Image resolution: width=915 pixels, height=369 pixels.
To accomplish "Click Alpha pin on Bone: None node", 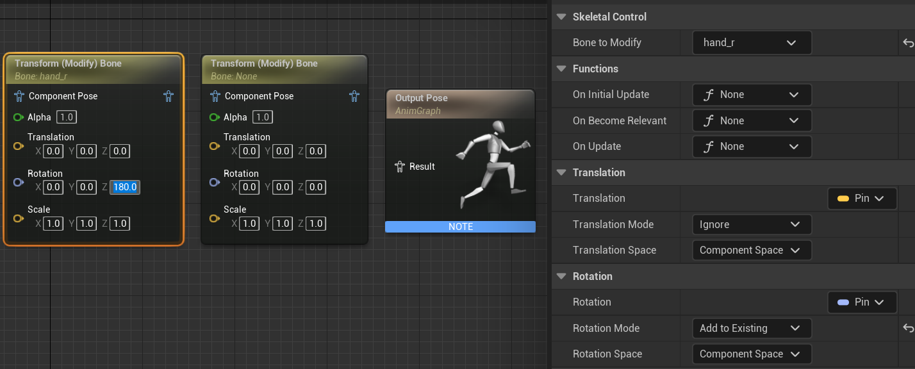I will (x=215, y=117).
